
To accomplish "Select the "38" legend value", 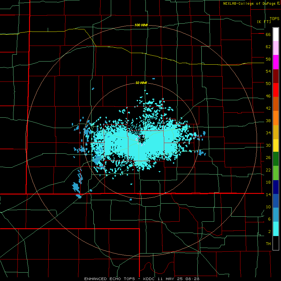I will (268, 121).
